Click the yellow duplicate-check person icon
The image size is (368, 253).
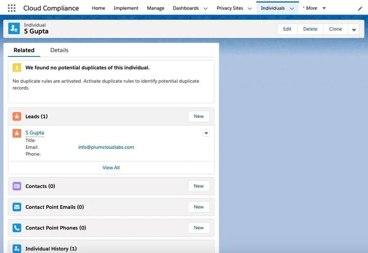click(x=16, y=68)
